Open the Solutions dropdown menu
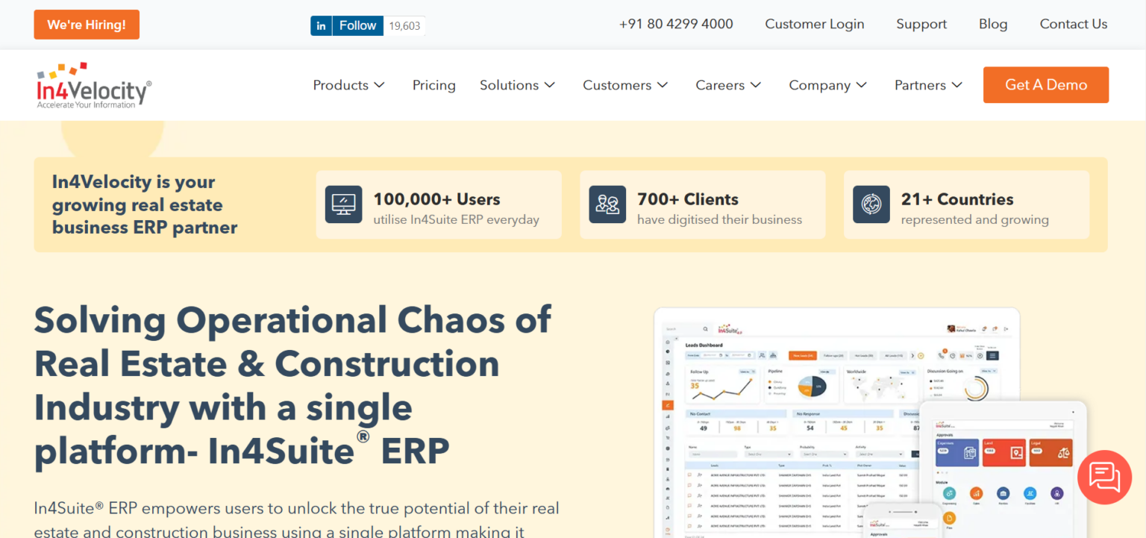Viewport: 1146px width, 538px height. click(517, 85)
